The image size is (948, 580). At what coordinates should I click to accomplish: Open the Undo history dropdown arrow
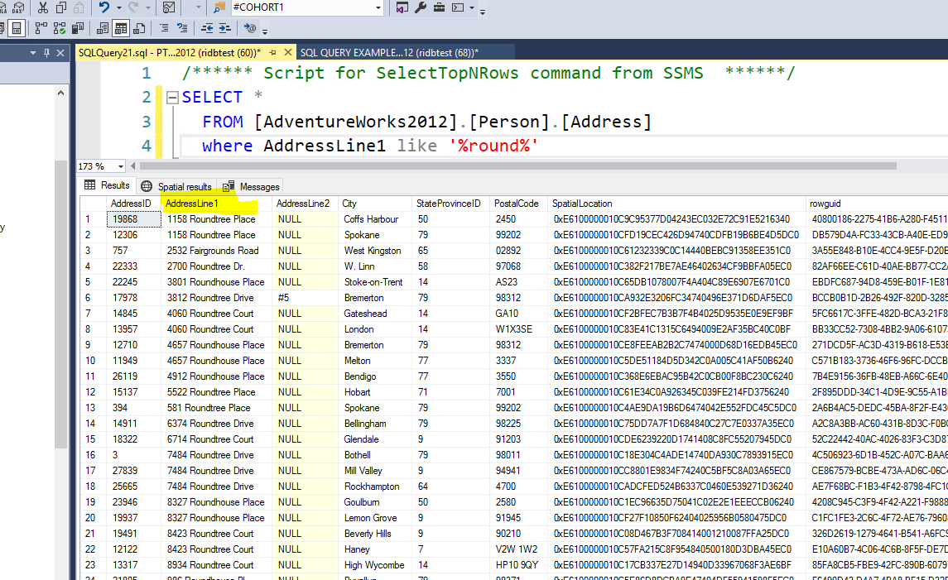coord(118,7)
